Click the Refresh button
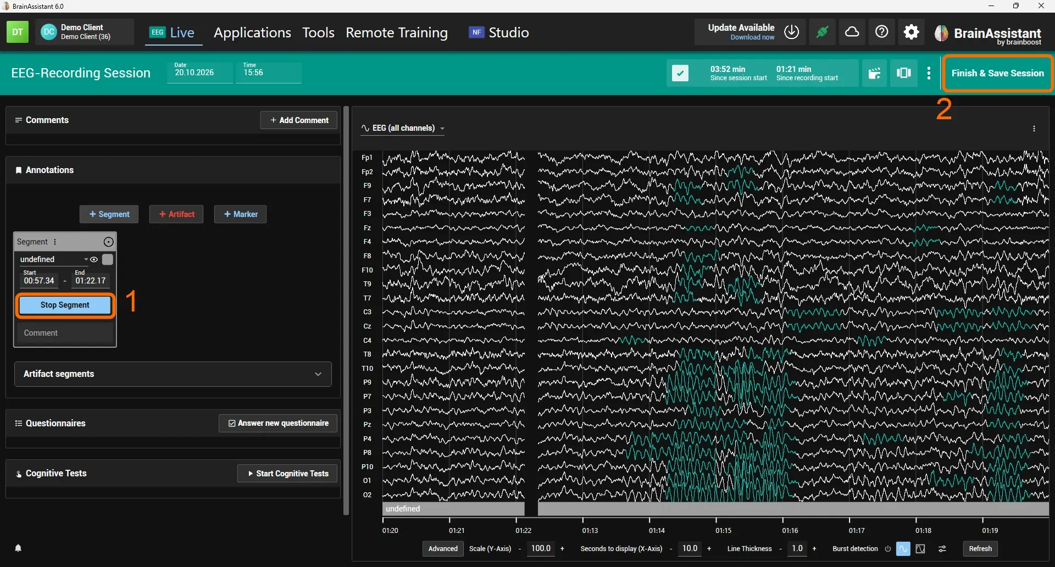The image size is (1055, 567). click(980, 549)
